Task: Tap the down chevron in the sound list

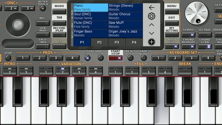Action: tap(152, 33)
